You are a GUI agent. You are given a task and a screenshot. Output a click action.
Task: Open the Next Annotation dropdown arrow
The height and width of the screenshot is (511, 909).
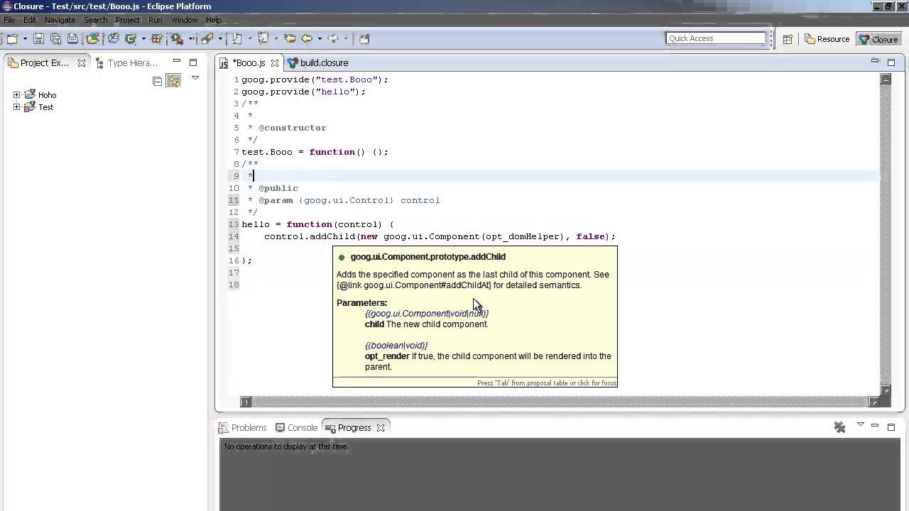click(x=250, y=39)
